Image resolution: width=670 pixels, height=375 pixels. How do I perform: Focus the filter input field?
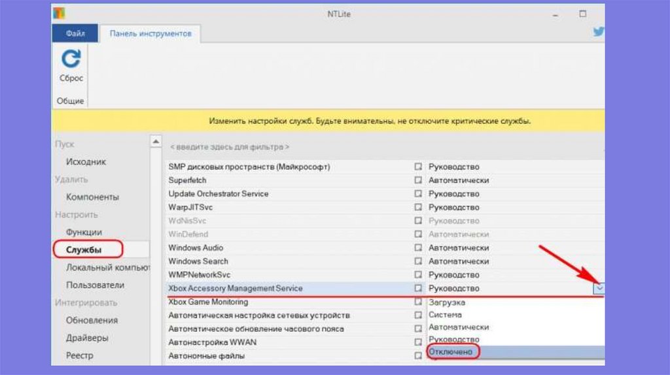(385, 147)
